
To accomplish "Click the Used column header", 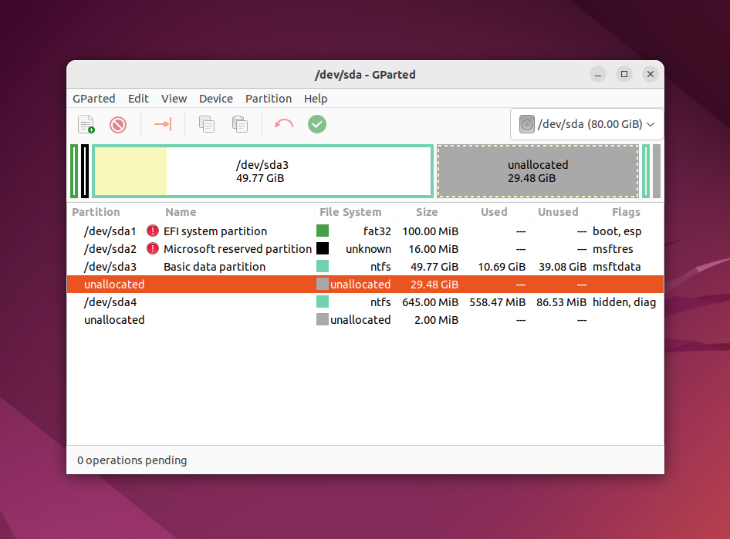I will pos(494,212).
